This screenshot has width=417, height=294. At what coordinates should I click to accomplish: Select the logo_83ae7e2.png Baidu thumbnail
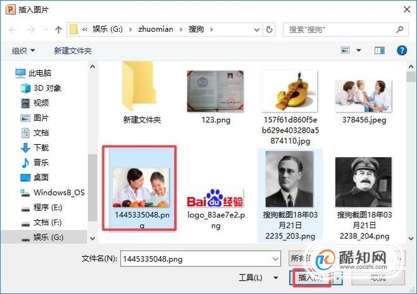(215, 198)
